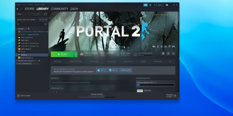The height and width of the screenshot is (116, 233).
Task: Launch Portal 2 with Play button
Action: [63, 54]
